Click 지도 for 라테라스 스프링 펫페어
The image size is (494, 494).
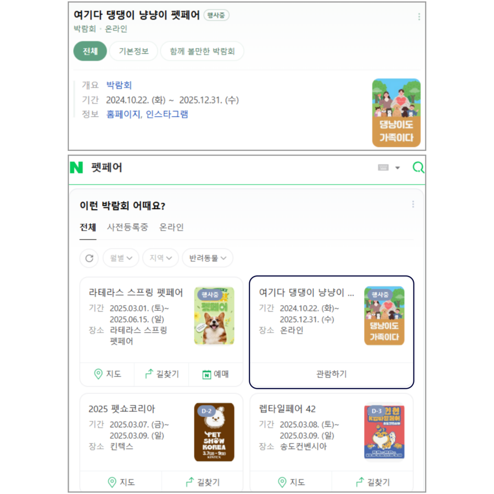(107, 374)
